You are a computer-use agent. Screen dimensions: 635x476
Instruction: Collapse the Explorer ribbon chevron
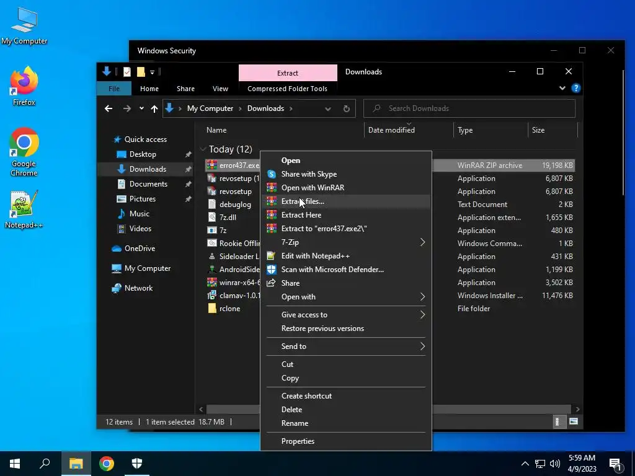pyautogui.click(x=562, y=88)
